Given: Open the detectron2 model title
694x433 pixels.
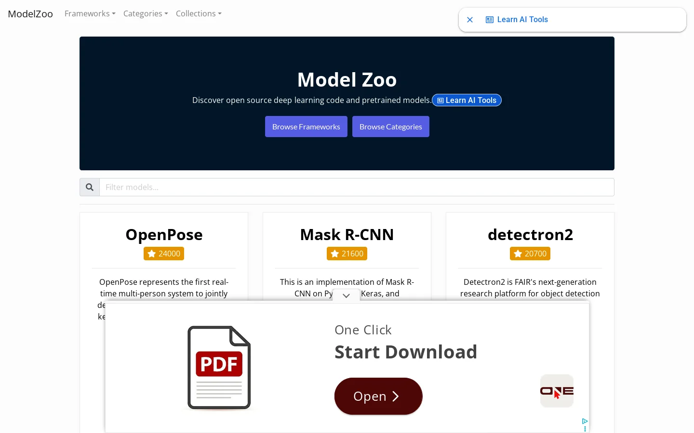Looking at the screenshot, I should pyautogui.click(x=530, y=234).
